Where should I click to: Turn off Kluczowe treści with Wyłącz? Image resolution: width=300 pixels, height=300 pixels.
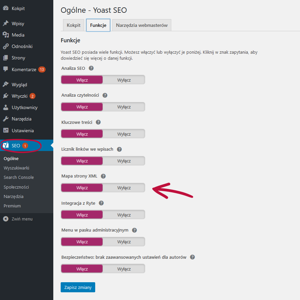point(124,134)
